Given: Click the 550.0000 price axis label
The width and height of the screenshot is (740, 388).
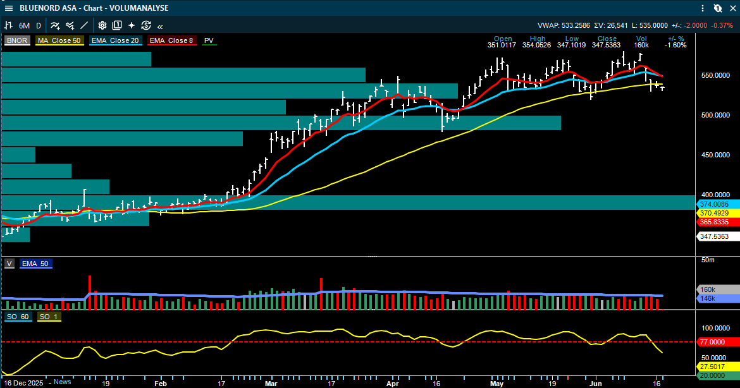Looking at the screenshot, I should click(715, 75).
